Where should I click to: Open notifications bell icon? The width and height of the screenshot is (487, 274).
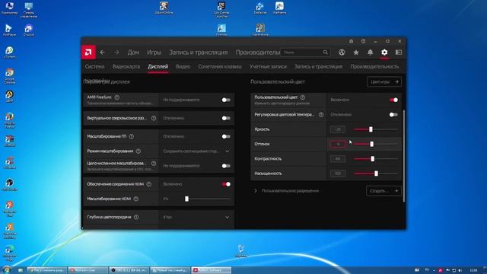pos(371,53)
